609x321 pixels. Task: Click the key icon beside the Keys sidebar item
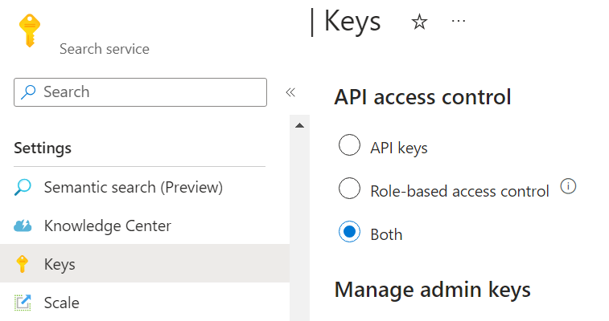click(23, 264)
